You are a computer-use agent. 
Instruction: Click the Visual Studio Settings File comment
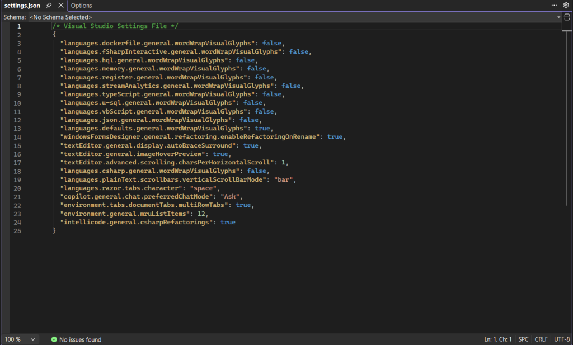[115, 26]
